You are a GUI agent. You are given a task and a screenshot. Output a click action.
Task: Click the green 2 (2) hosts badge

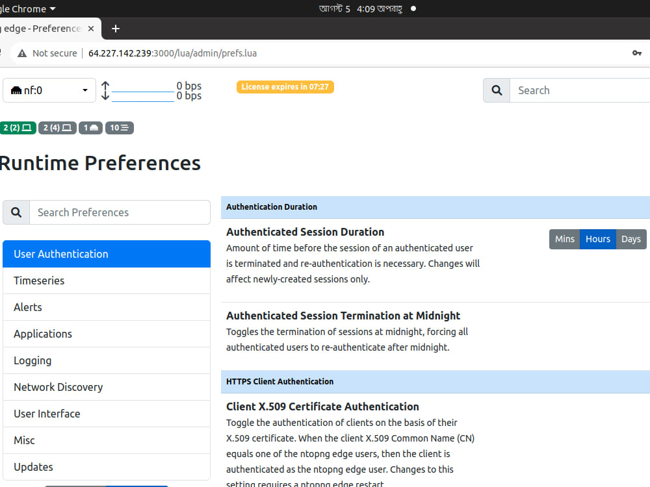18,127
